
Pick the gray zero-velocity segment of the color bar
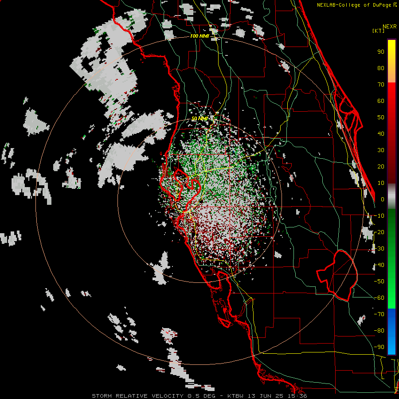point(391,196)
